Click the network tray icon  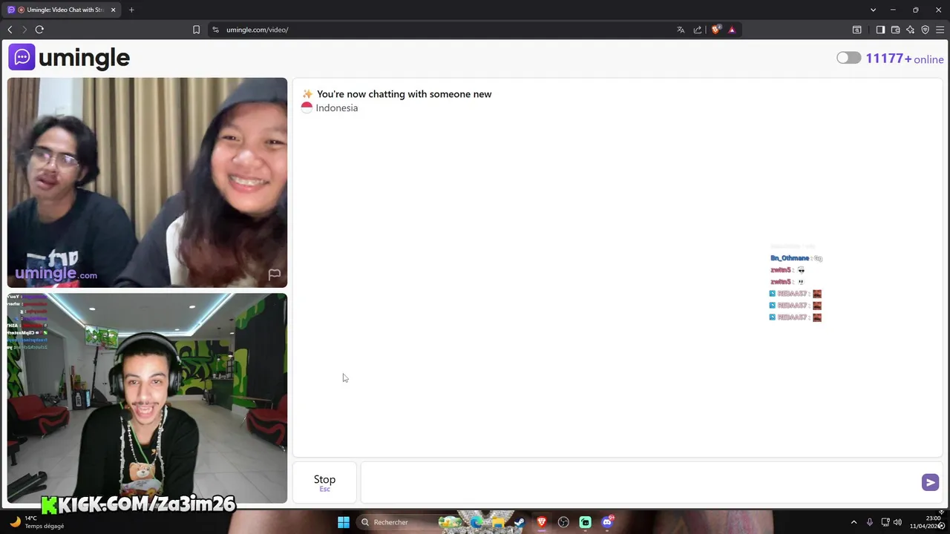(885, 522)
